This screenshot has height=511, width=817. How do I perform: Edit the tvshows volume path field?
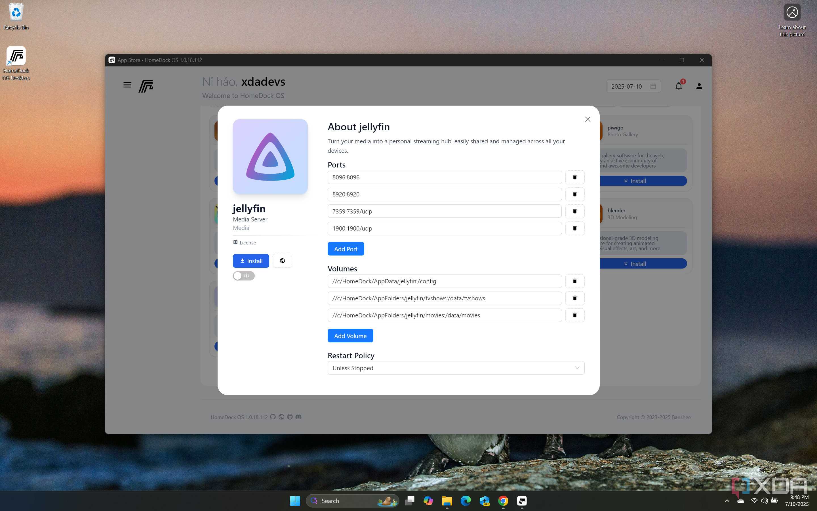444,298
